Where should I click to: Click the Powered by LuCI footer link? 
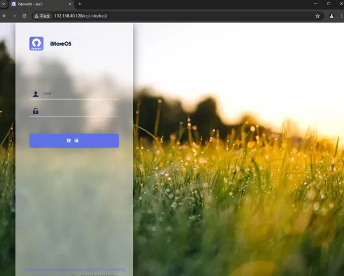coord(75,269)
